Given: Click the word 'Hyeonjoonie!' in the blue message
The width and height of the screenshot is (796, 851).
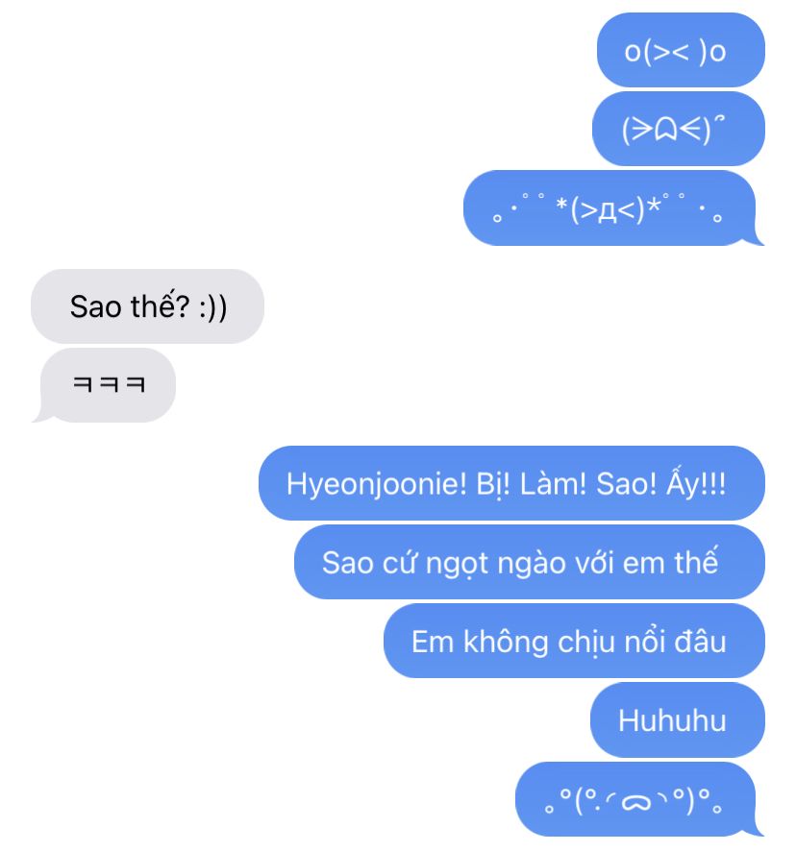Looking at the screenshot, I should [377, 485].
